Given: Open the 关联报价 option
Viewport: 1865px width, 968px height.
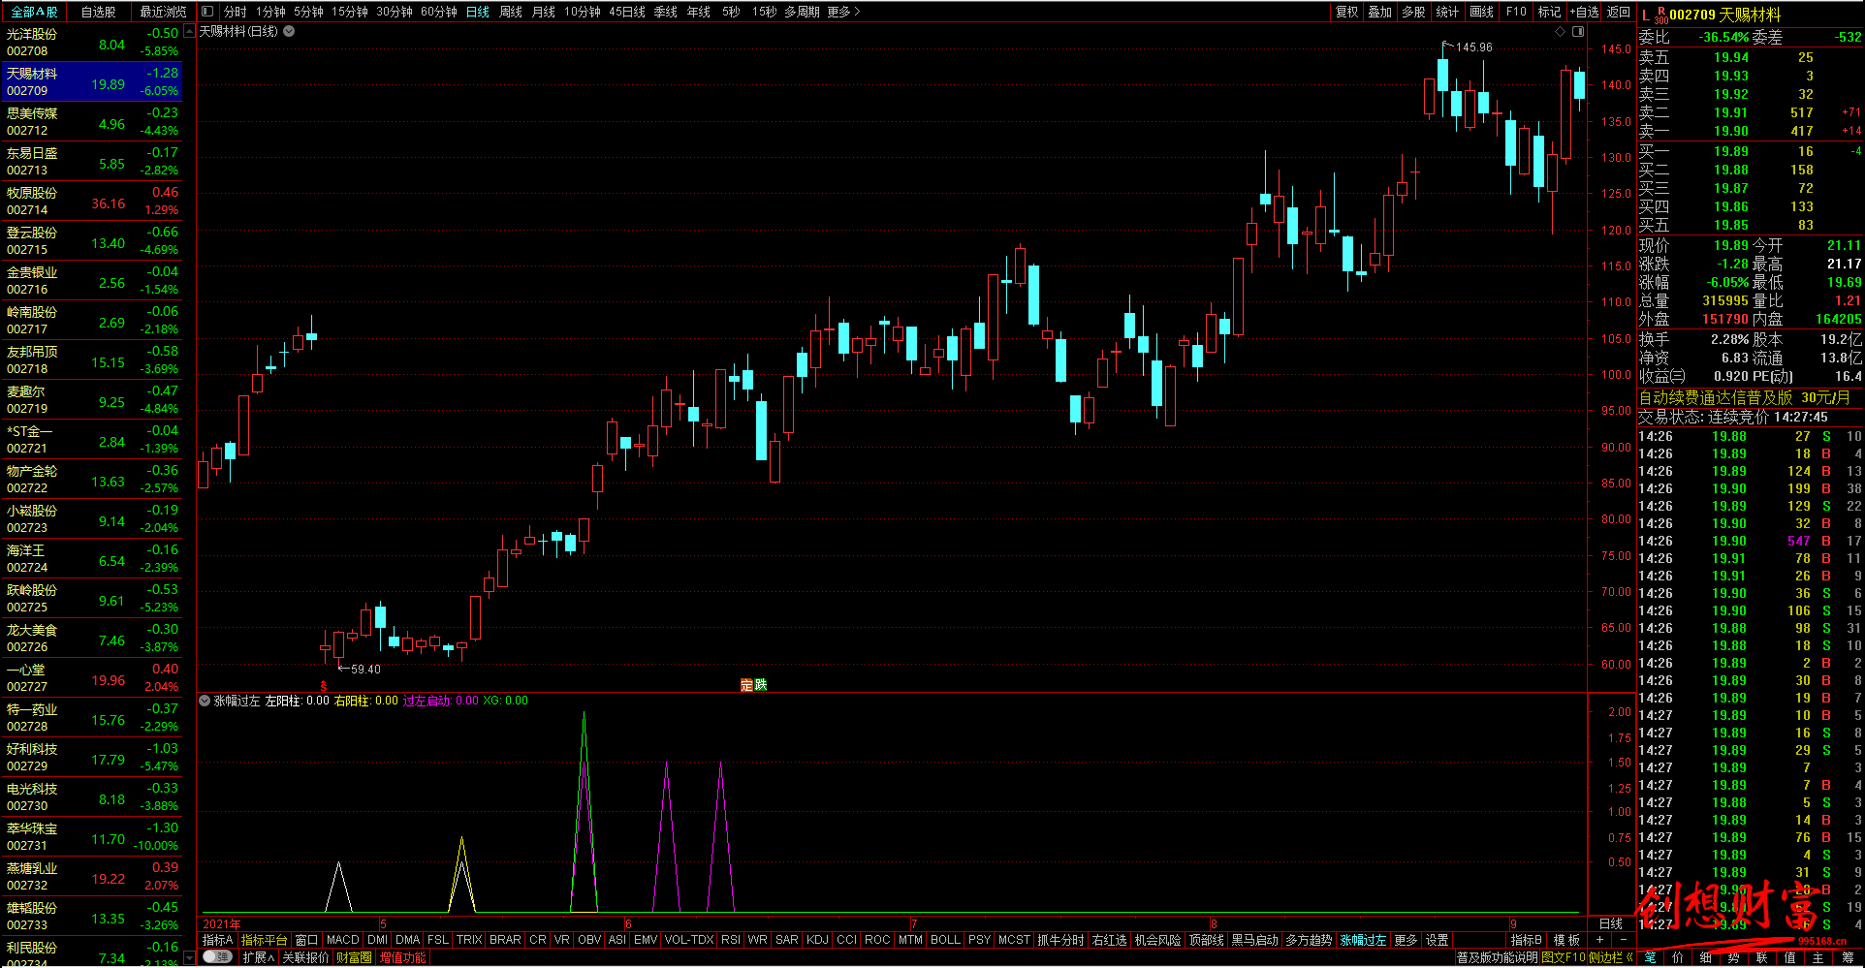Looking at the screenshot, I should click(305, 957).
